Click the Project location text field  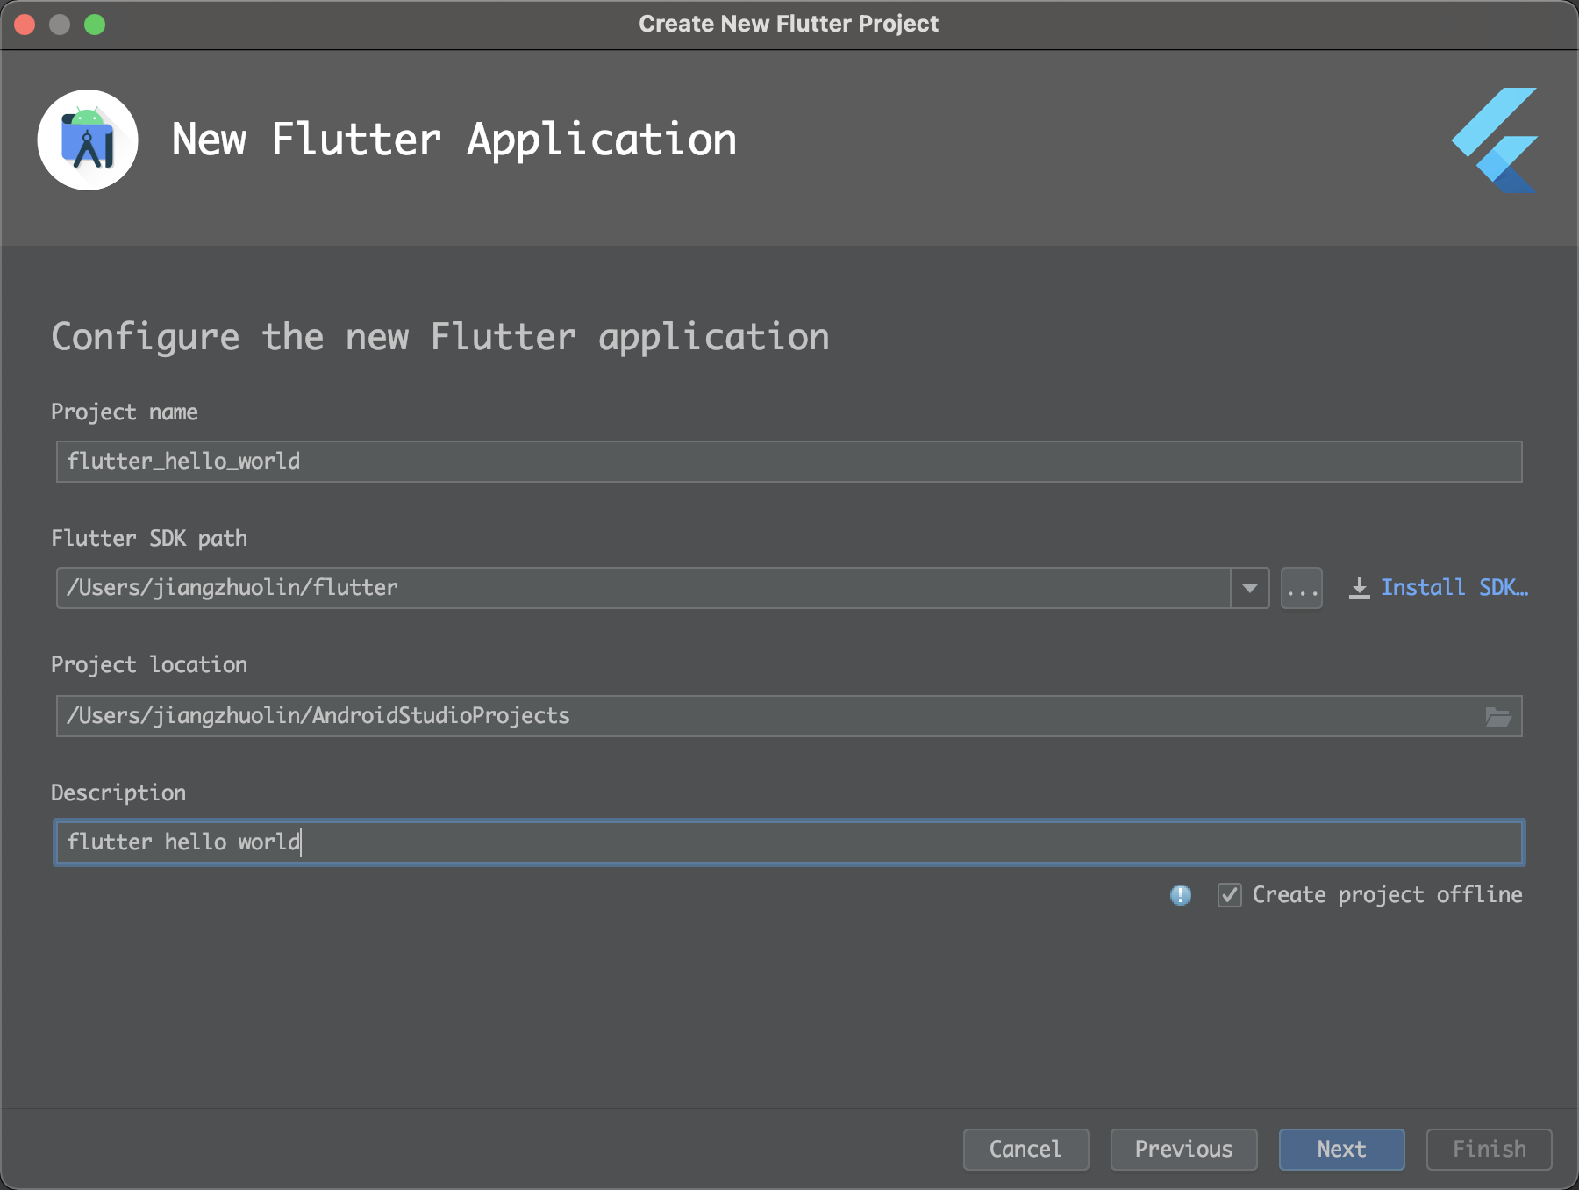click(789, 716)
